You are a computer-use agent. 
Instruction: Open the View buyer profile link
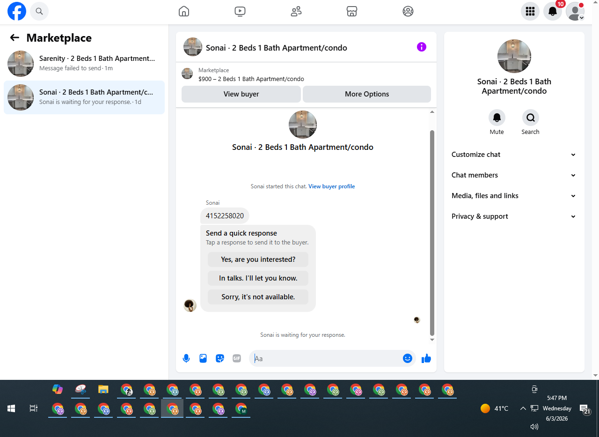331,186
